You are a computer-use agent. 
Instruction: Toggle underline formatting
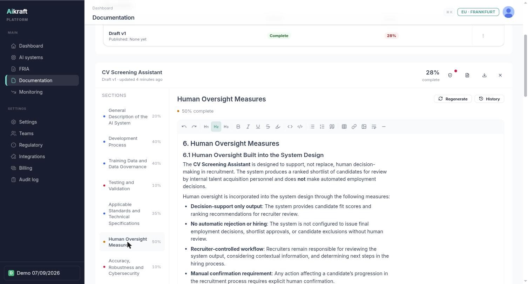tap(258, 127)
